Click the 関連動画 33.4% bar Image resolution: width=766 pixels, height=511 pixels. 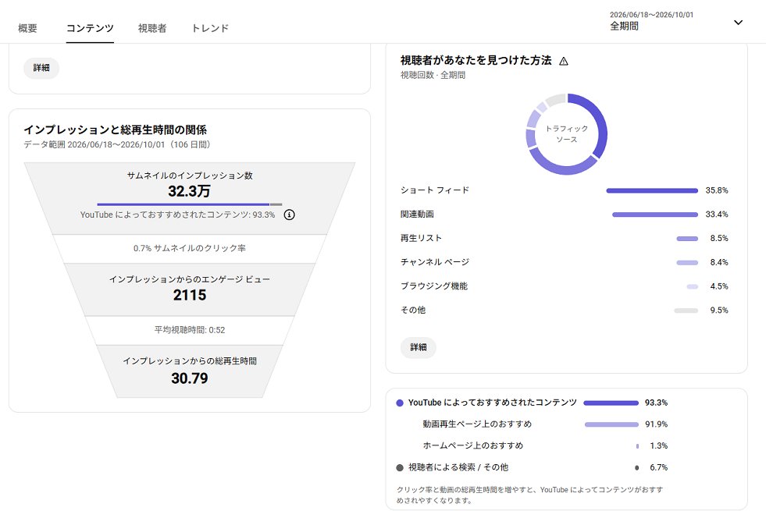pos(655,215)
